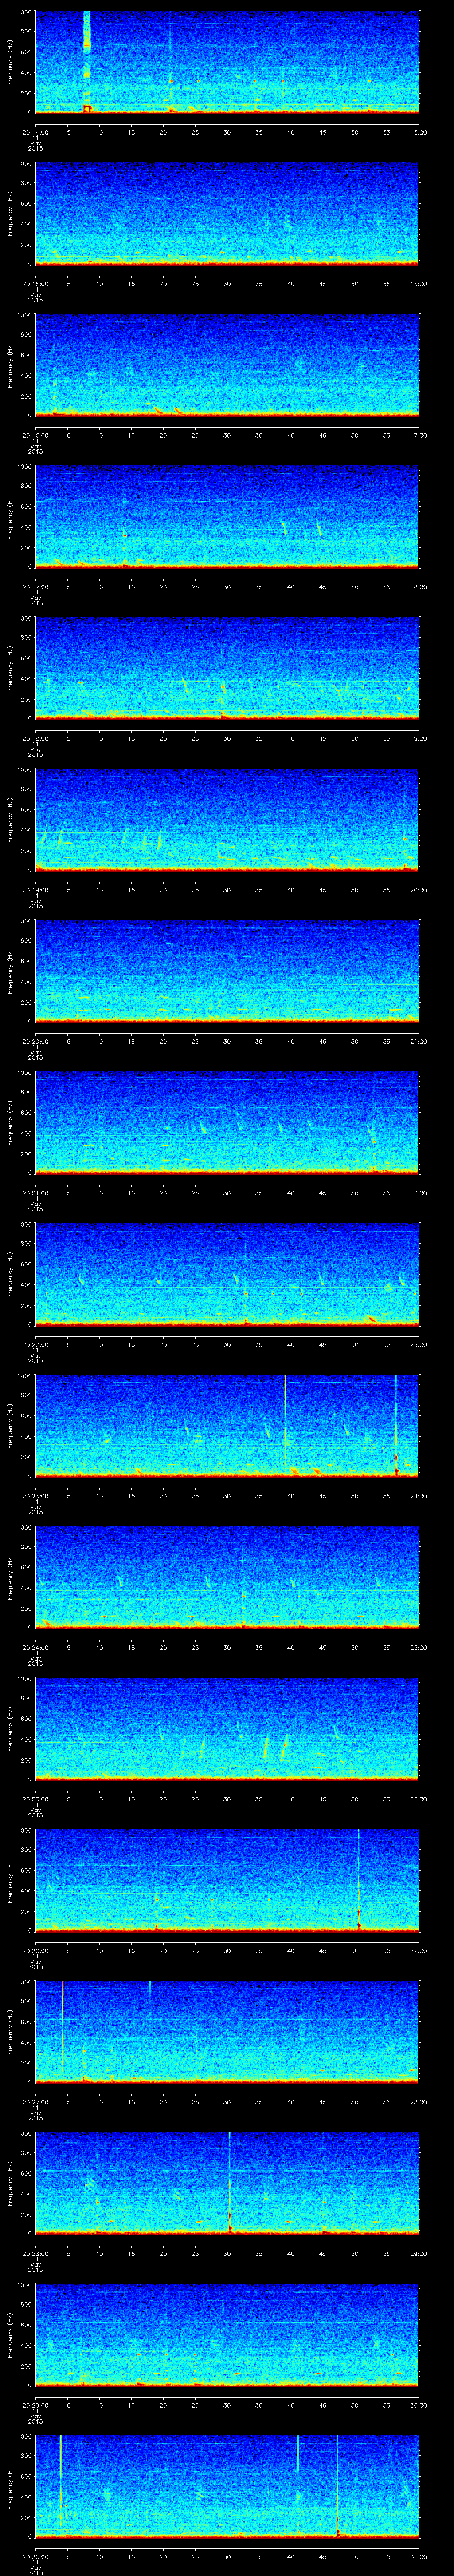Click the spectrogram panel starting at 20:16:00
The width and height of the screenshot is (454, 2576).
[227, 365]
